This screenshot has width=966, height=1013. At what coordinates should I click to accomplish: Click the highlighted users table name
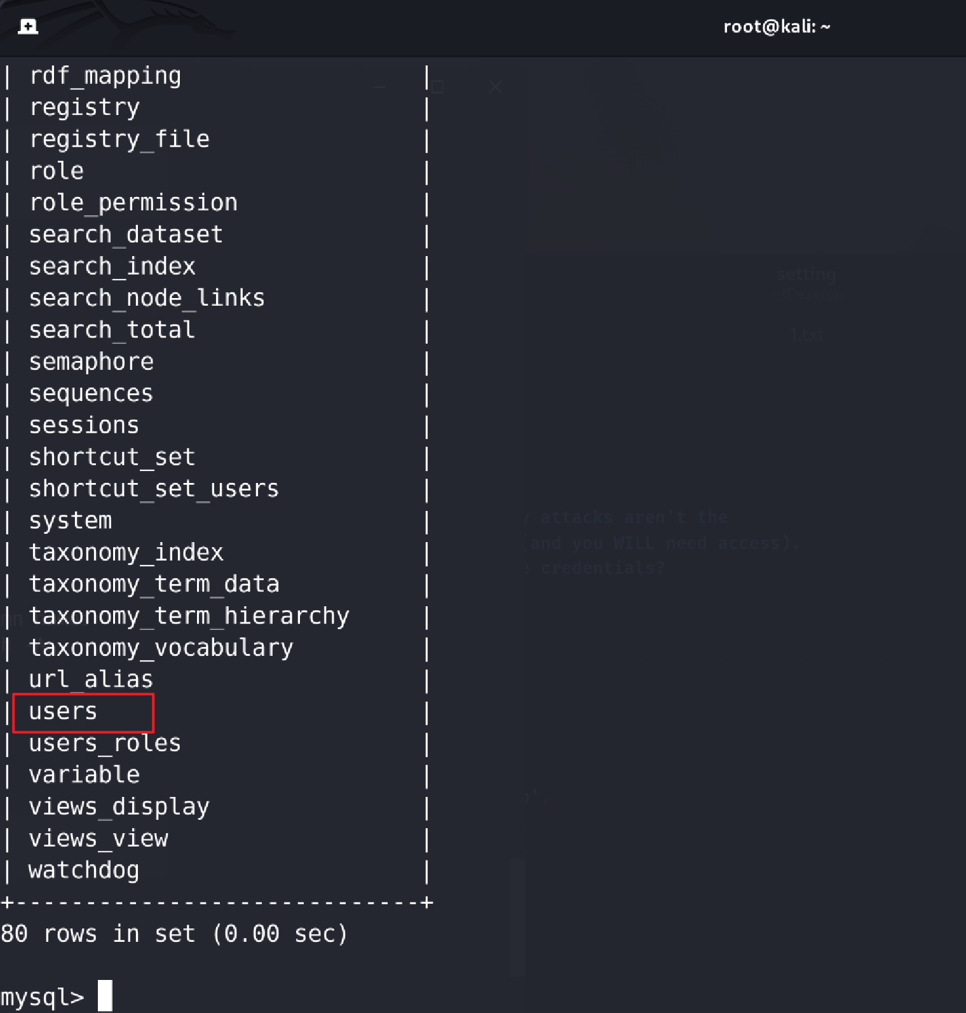click(63, 711)
